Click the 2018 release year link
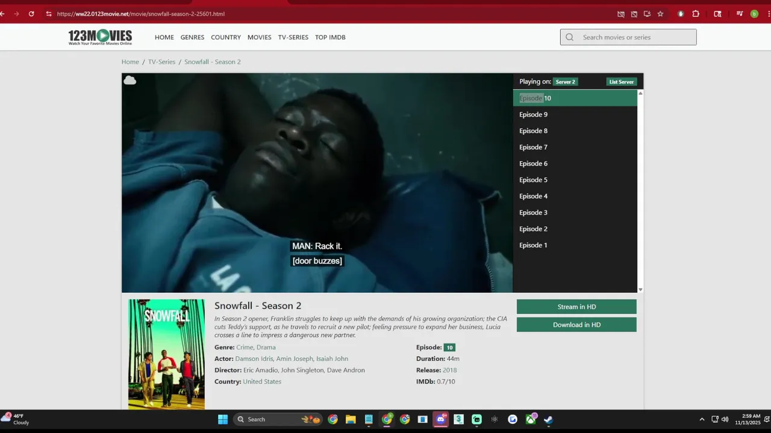The height and width of the screenshot is (433, 771). pyautogui.click(x=449, y=370)
